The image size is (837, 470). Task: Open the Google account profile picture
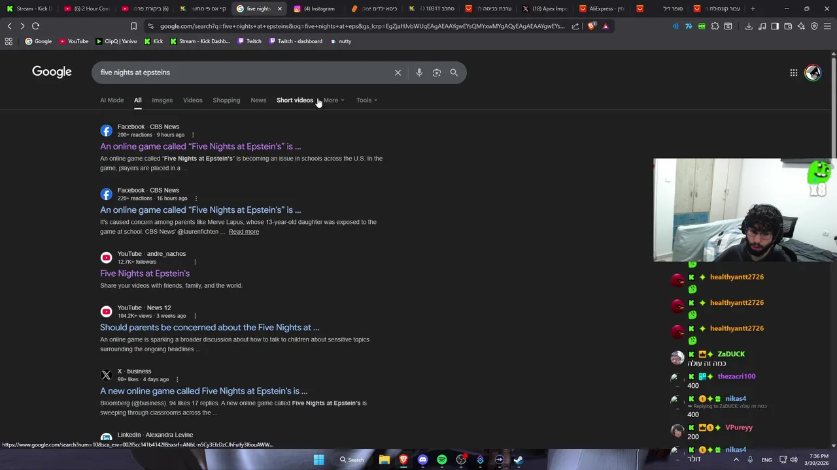pos(813,72)
